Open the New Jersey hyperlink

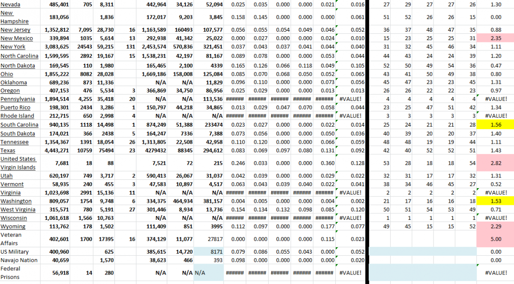[x=15, y=30]
